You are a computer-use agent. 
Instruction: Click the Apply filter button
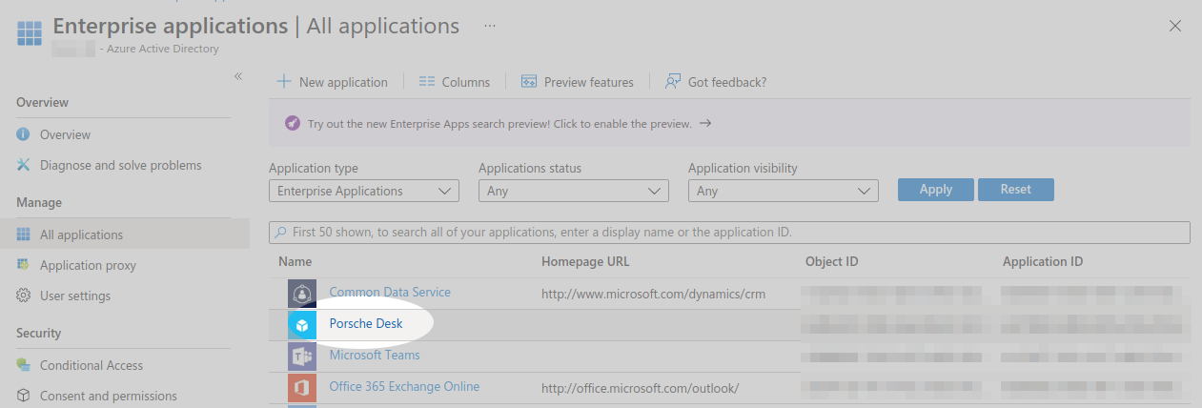click(935, 190)
